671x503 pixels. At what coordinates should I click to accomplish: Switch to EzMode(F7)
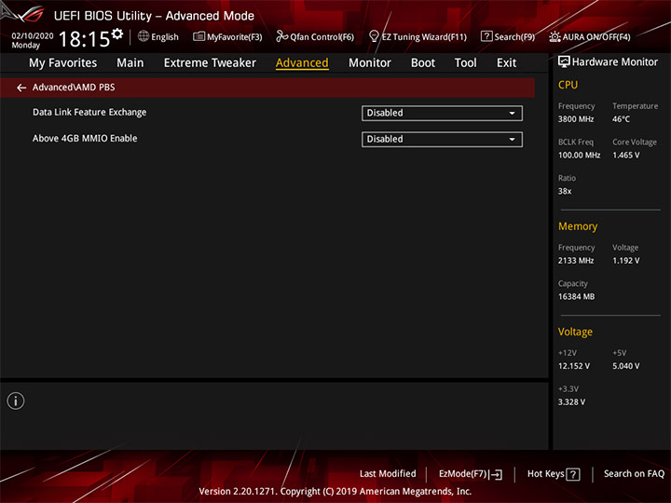coord(471,474)
